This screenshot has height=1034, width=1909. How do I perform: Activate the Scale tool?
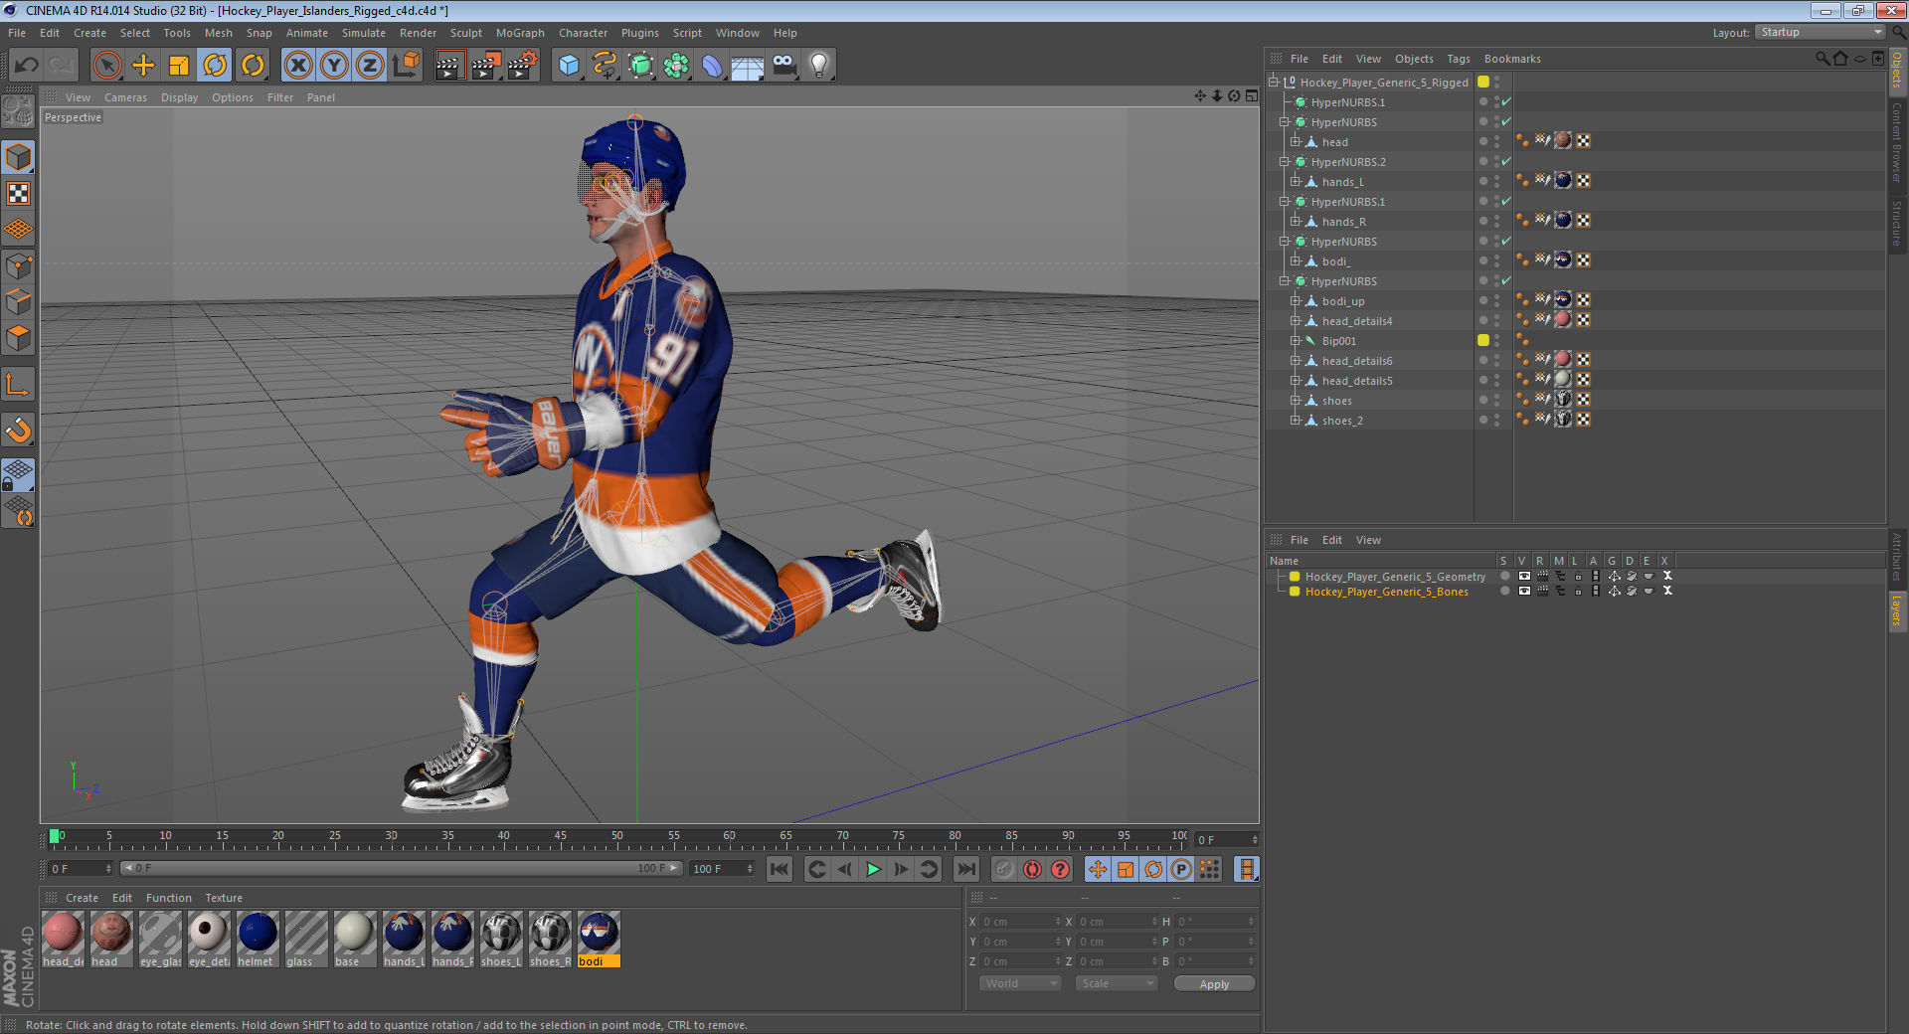click(179, 66)
